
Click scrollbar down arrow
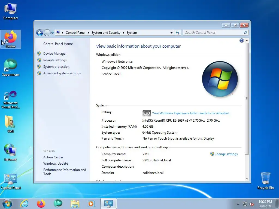pos(247,179)
